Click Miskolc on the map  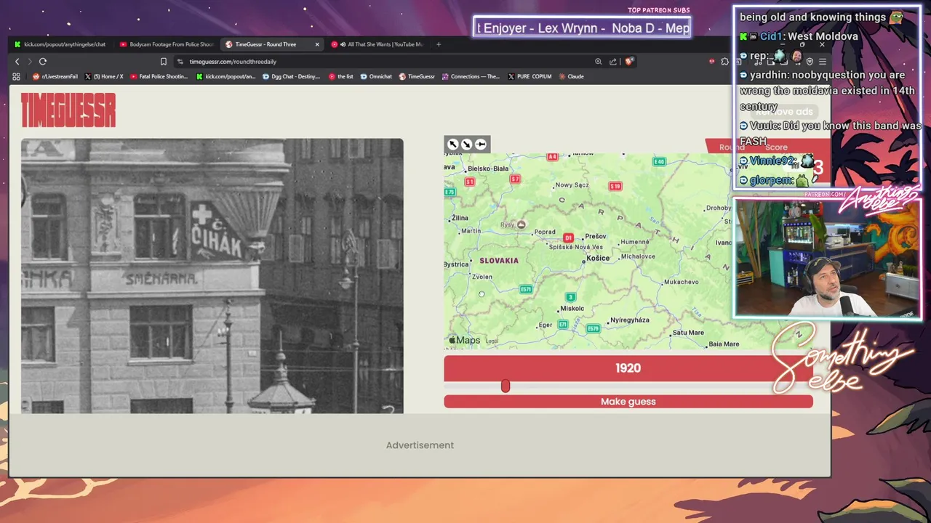pos(572,309)
